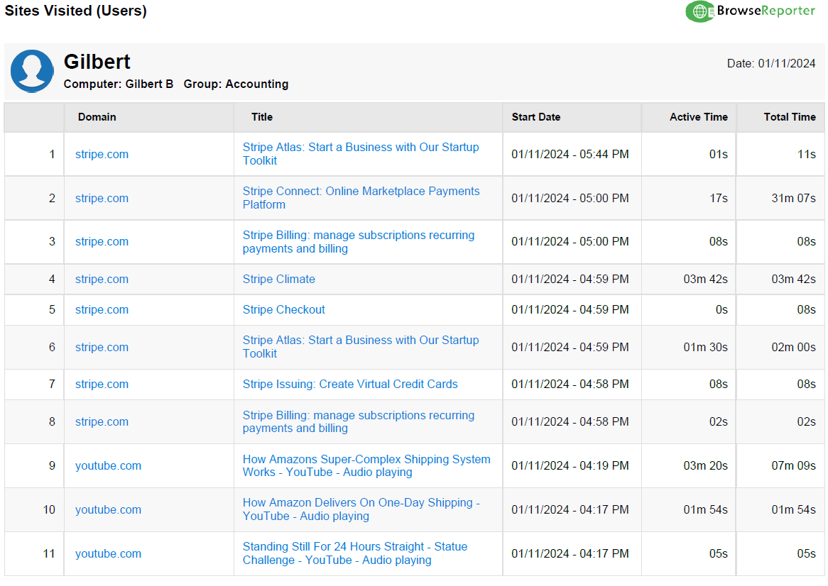
Task: Select row number 10 cell
Action: pos(49,509)
